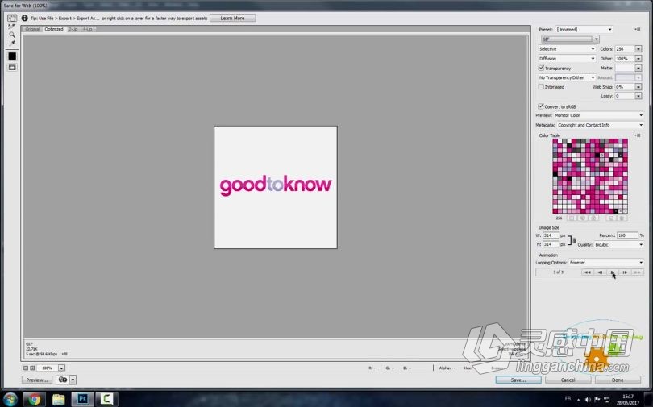Screen dimensions: 653x407
Task: Click the Done button
Action: [618, 380]
